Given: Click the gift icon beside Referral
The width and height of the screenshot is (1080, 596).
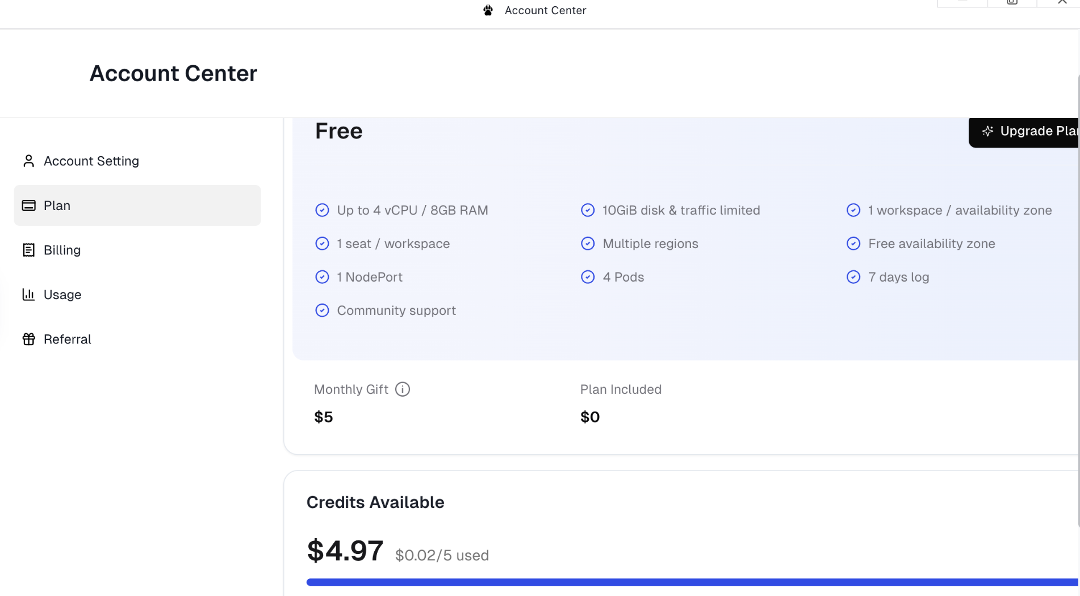Looking at the screenshot, I should click(x=28, y=339).
